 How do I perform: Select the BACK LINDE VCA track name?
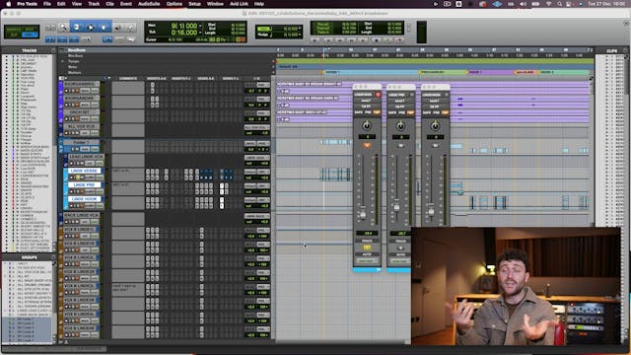(81, 215)
